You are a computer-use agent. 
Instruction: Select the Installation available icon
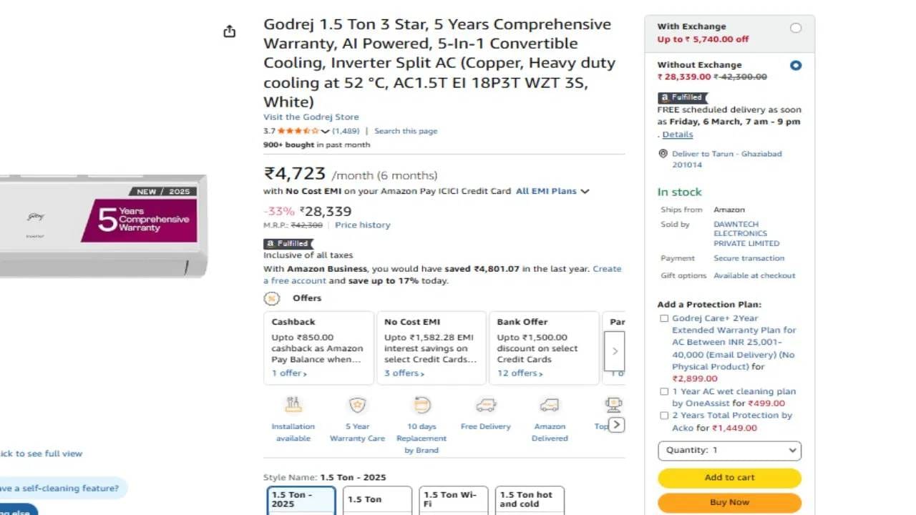(x=293, y=406)
